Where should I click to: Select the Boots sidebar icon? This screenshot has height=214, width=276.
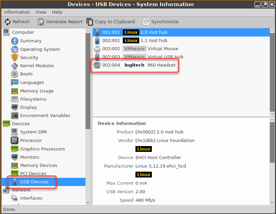tap(14, 74)
